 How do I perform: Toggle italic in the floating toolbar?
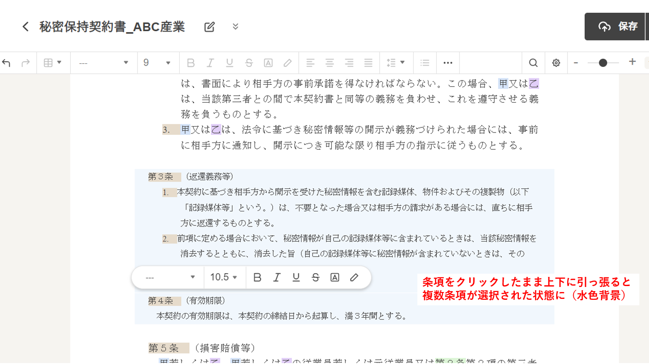pyautogui.click(x=277, y=277)
